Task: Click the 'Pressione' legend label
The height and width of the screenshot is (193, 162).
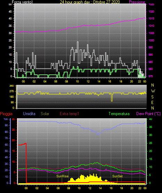Action: (x=137, y=2)
